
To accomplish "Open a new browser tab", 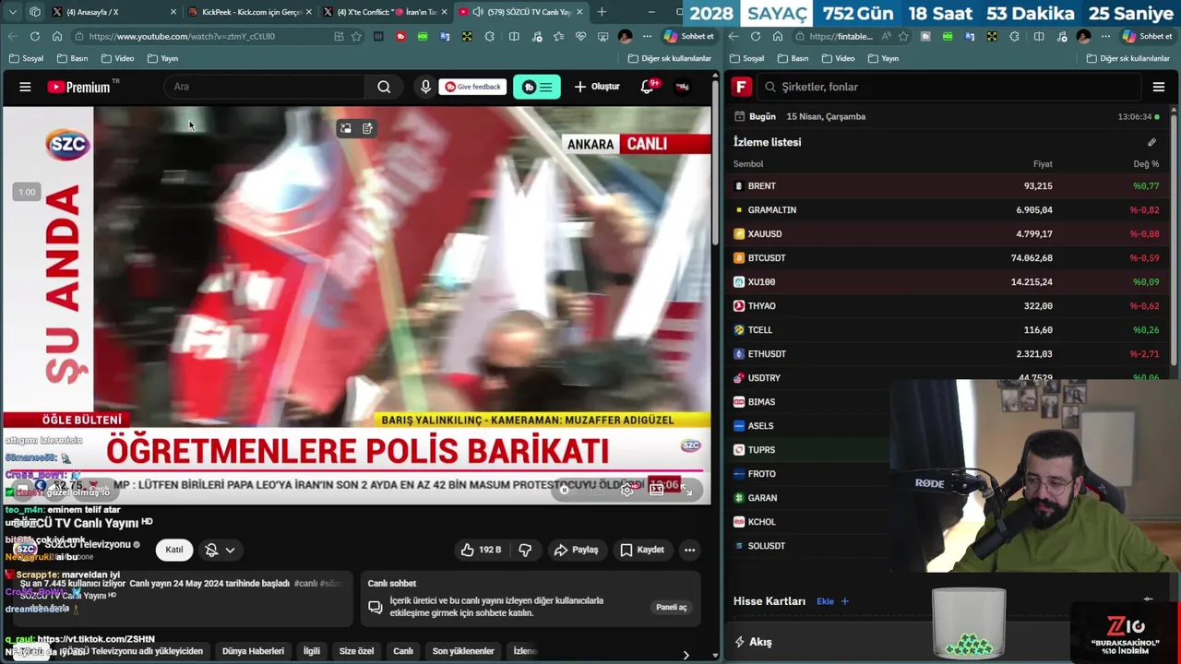I will click(x=602, y=12).
